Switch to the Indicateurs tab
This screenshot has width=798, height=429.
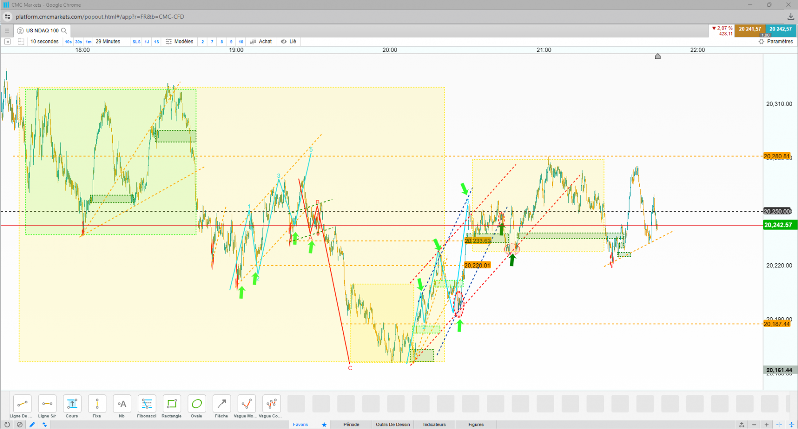coord(434,425)
